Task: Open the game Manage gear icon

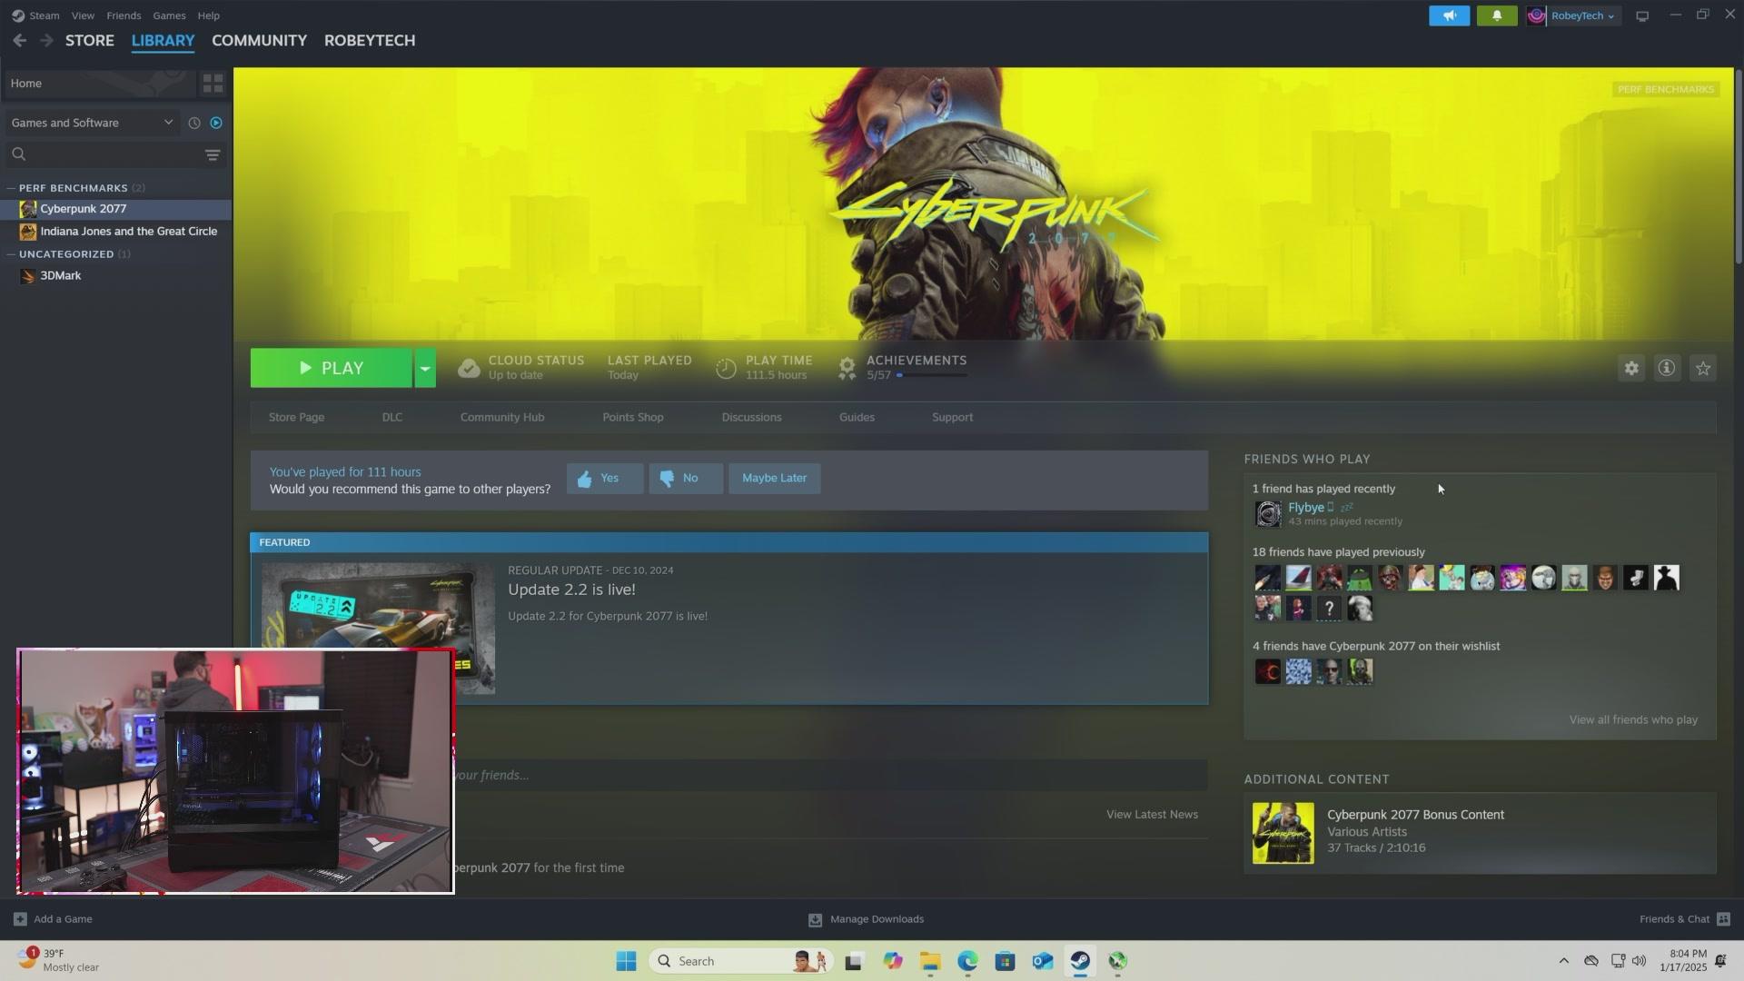Action: click(1631, 368)
